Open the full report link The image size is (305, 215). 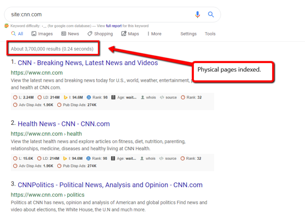(114, 26)
